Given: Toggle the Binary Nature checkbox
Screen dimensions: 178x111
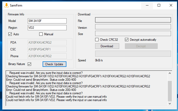Looking at the screenshot, I should (x=29, y=64).
